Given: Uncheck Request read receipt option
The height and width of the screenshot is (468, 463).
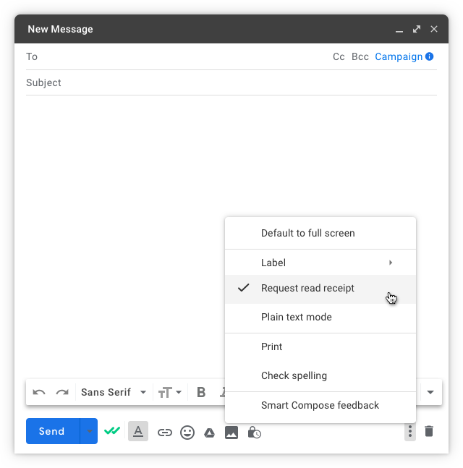Looking at the screenshot, I should (x=307, y=288).
